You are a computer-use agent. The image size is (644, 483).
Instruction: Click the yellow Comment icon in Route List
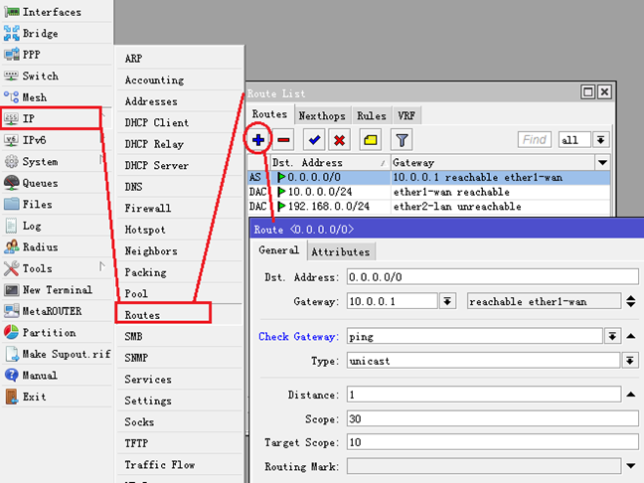(370, 140)
